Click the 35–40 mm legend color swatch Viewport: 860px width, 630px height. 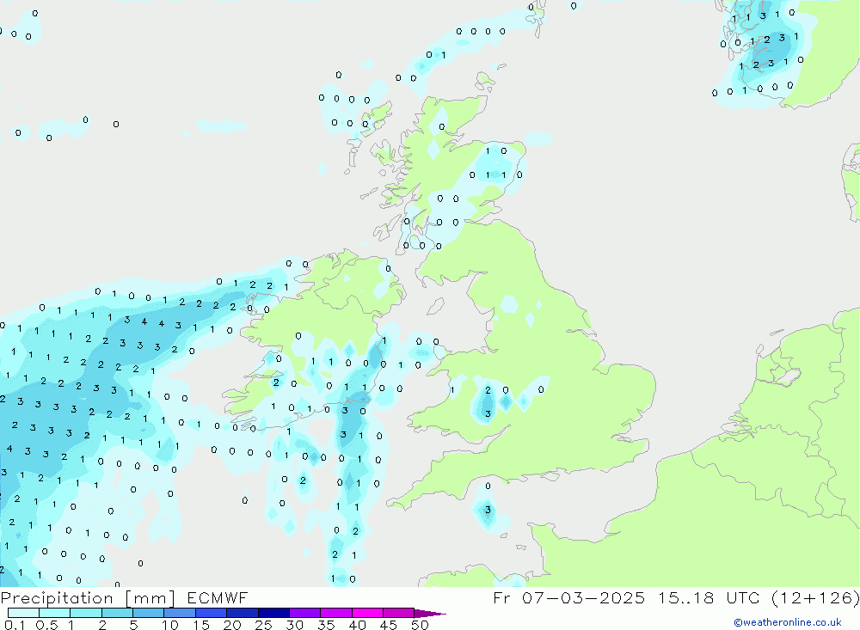coord(336,613)
